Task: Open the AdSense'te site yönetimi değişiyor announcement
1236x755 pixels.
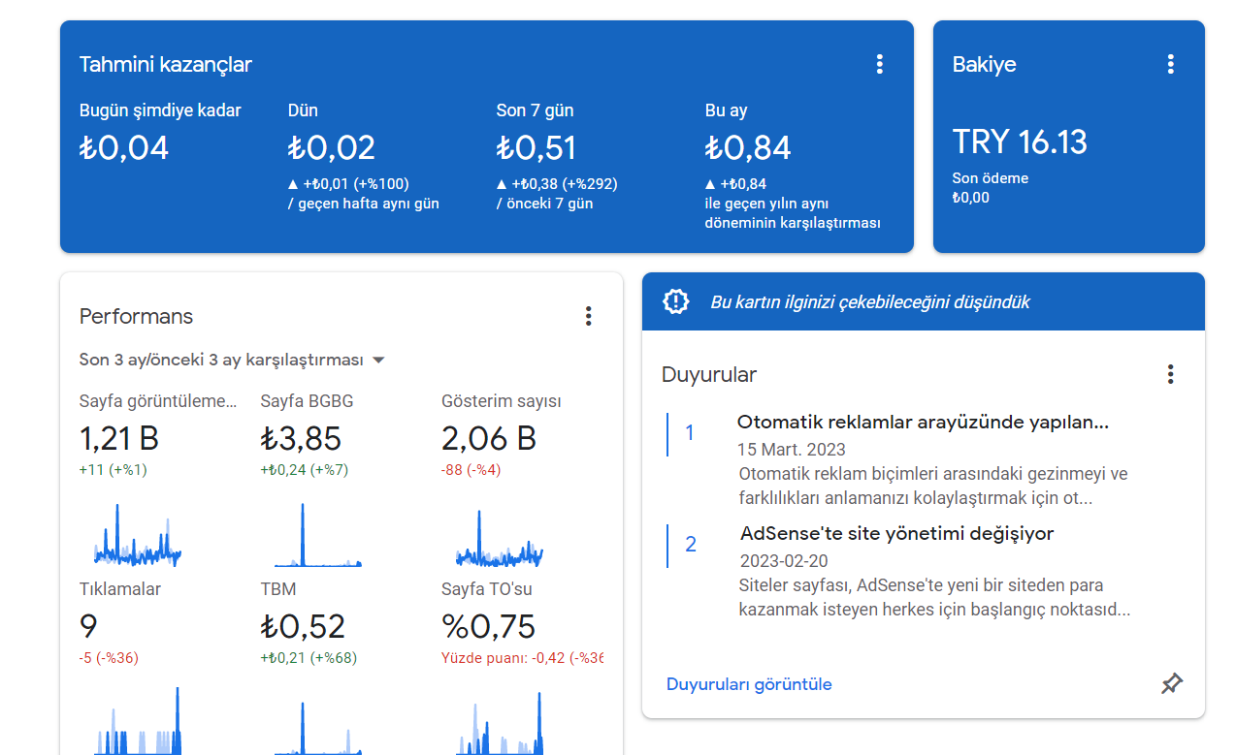Action: pyautogui.click(x=896, y=533)
